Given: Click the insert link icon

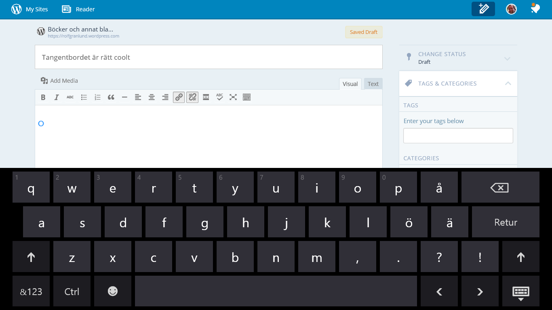Looking at the screenshot, I should pos(179,97).
